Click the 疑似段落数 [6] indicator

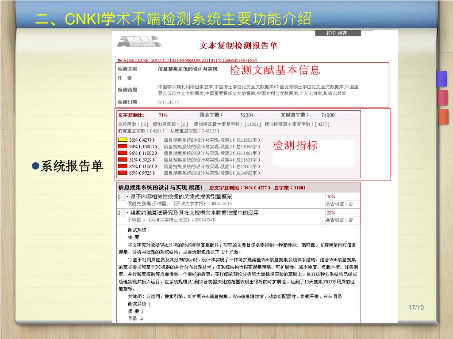pyautogui.click(x=170, y=124)
